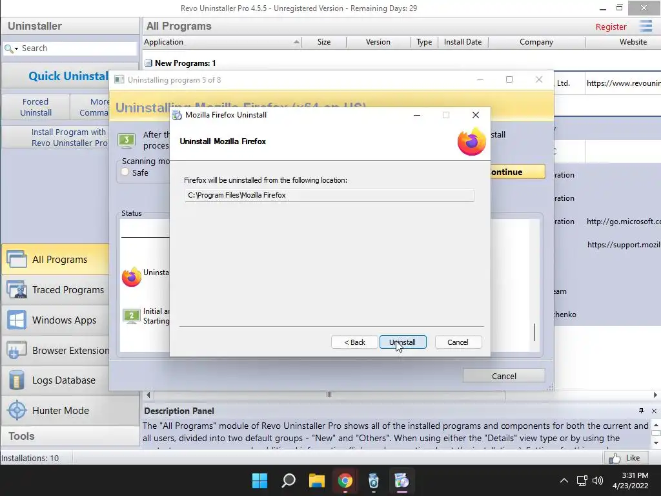Viewport: 661px width, 496px height.
Task: Click Install Program with Revo Uninstaller Pro
Action: pos(69,138)
